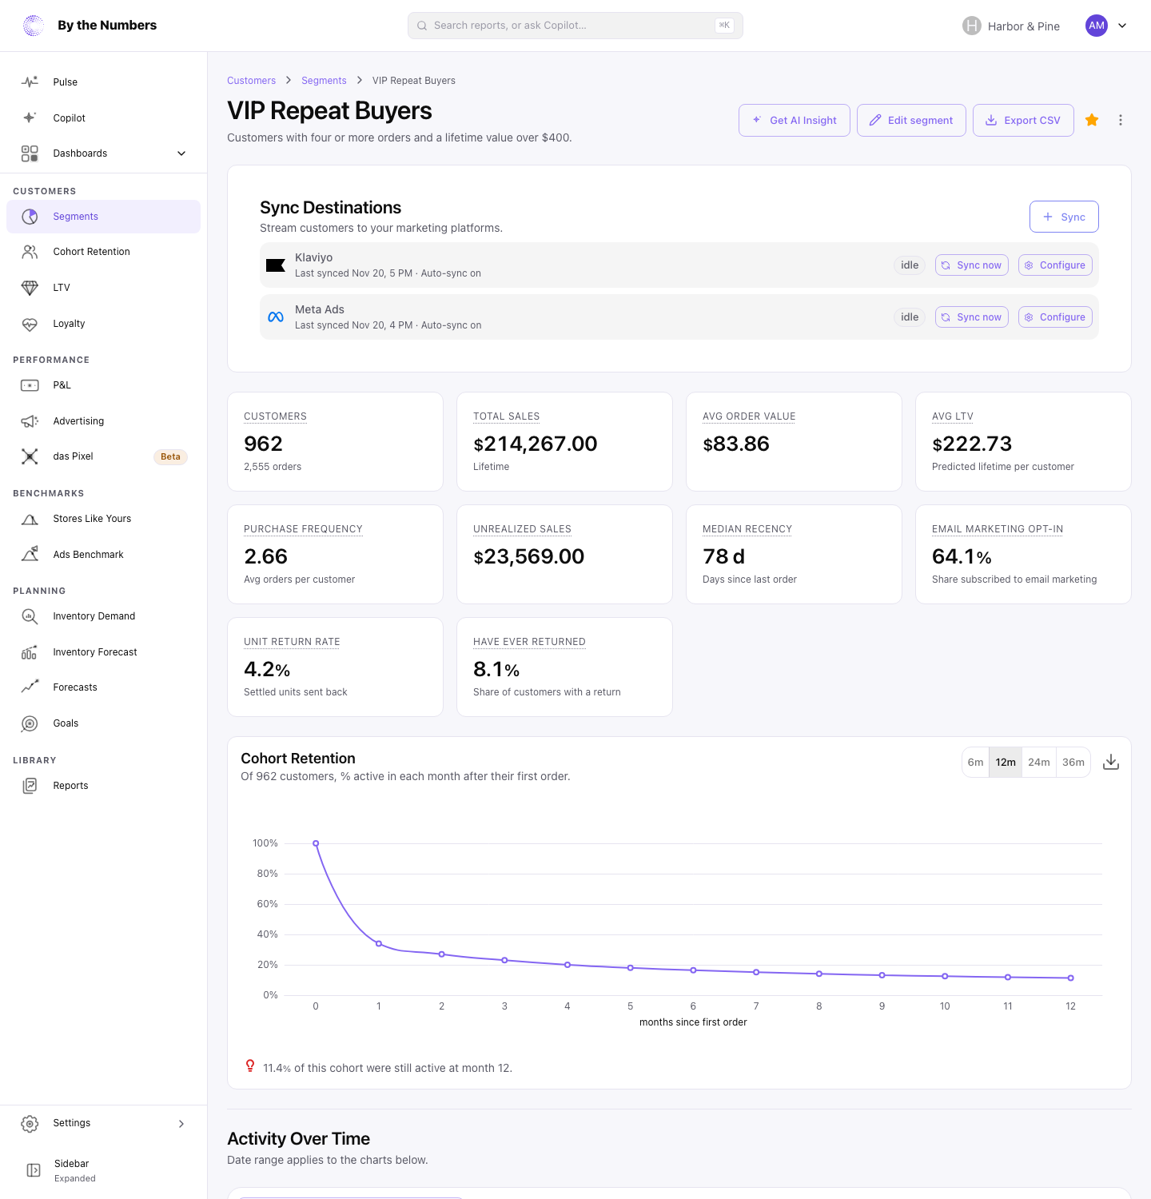Open Copilot sparkle icon in sidebar
The width and height of the screenshot is (1151, 1199).
[x=30, y=118]
